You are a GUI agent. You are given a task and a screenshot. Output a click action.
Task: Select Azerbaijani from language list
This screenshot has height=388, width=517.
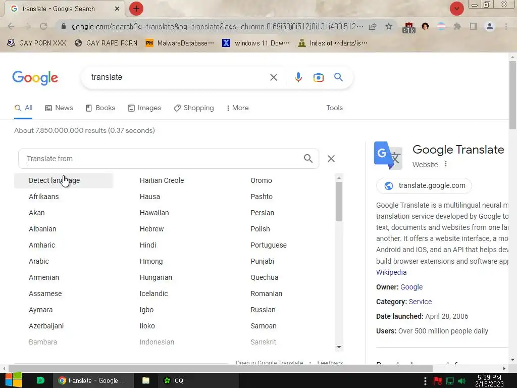click(46, 326)
